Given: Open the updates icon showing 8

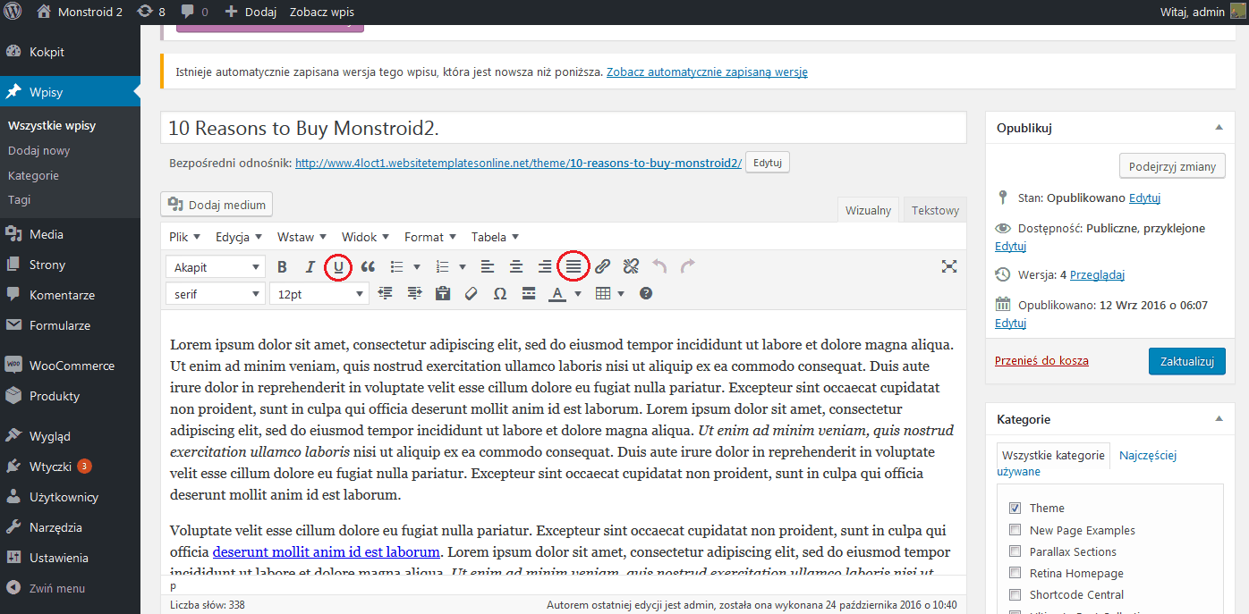Looking at the screenshot, I should tap(150, 12).
